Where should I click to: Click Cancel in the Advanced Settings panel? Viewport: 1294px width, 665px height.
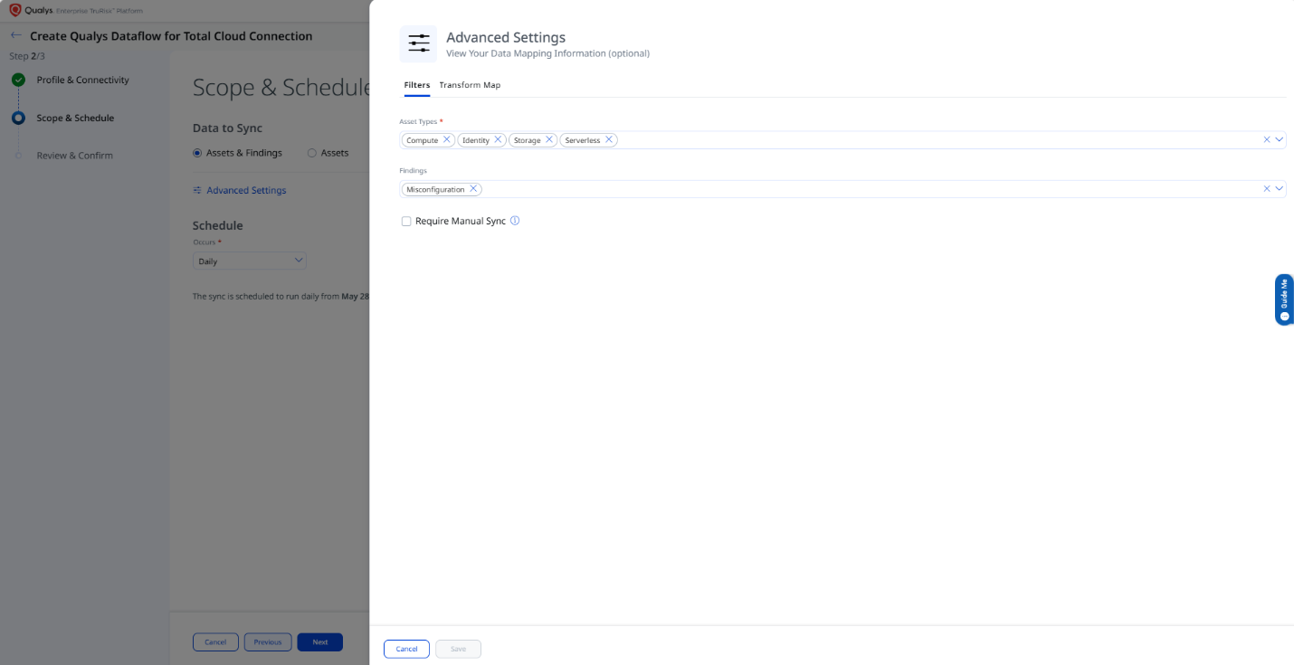406,649
